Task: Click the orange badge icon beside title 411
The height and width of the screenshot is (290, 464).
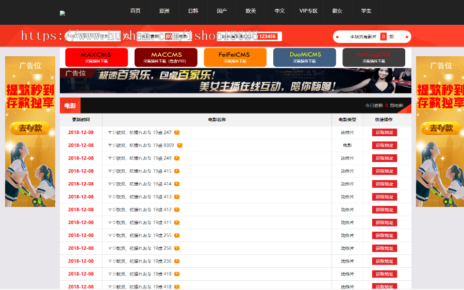Action: pyautogui.click(x=177, y=222)
